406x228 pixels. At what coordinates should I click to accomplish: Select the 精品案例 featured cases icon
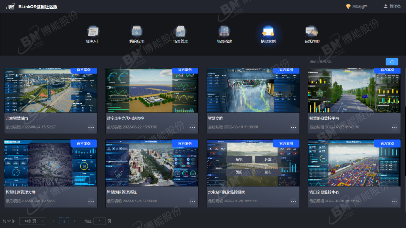[x=268, y=31]
